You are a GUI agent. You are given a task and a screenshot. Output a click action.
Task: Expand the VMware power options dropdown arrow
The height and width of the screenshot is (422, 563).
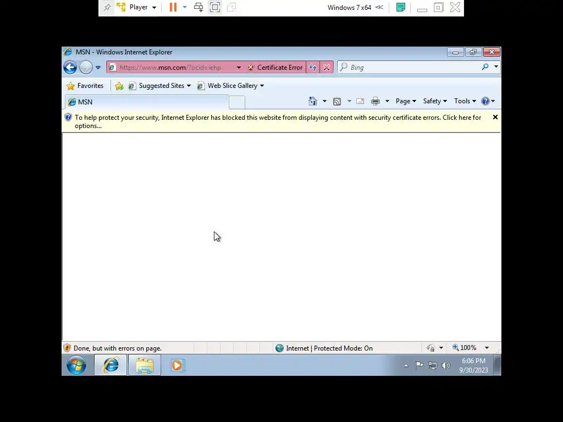click(x=185, y=7)
